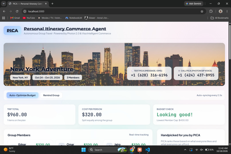The width and height of the screenshot is (231, 154).
Task: Click the Auto-syncing every 2.5s text
Action: [x=209, y=95]
